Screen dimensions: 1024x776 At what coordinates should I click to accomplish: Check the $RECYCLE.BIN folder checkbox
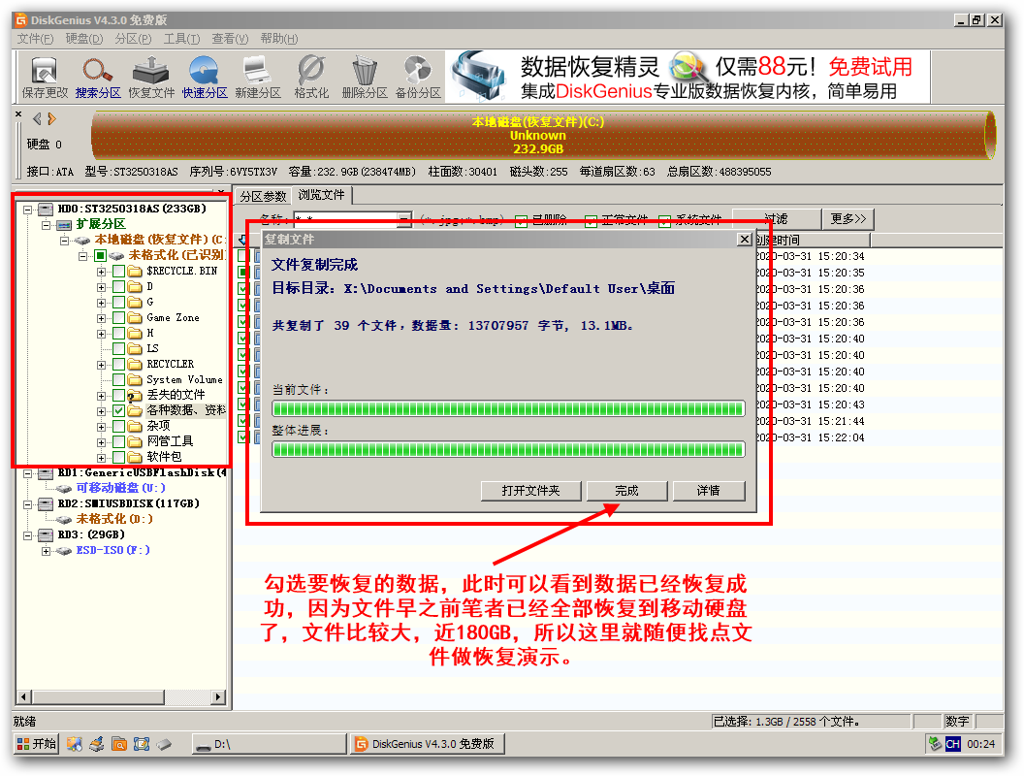119,271
